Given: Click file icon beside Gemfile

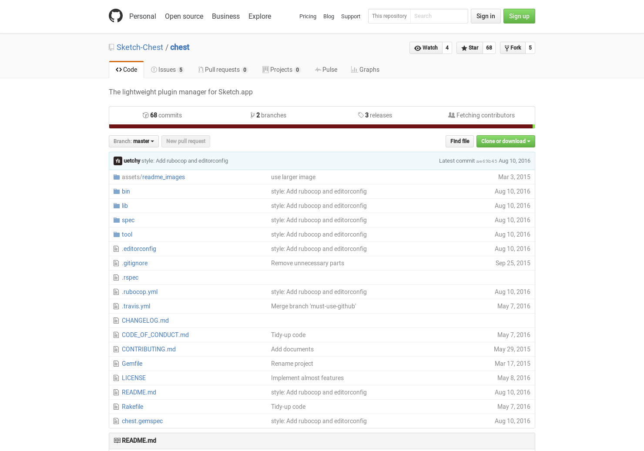Looking at the screenshot, I should tap(116, 364).
